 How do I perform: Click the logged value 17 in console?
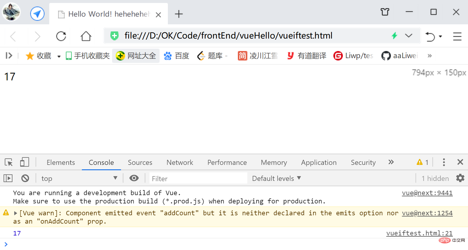pos(17,233)
